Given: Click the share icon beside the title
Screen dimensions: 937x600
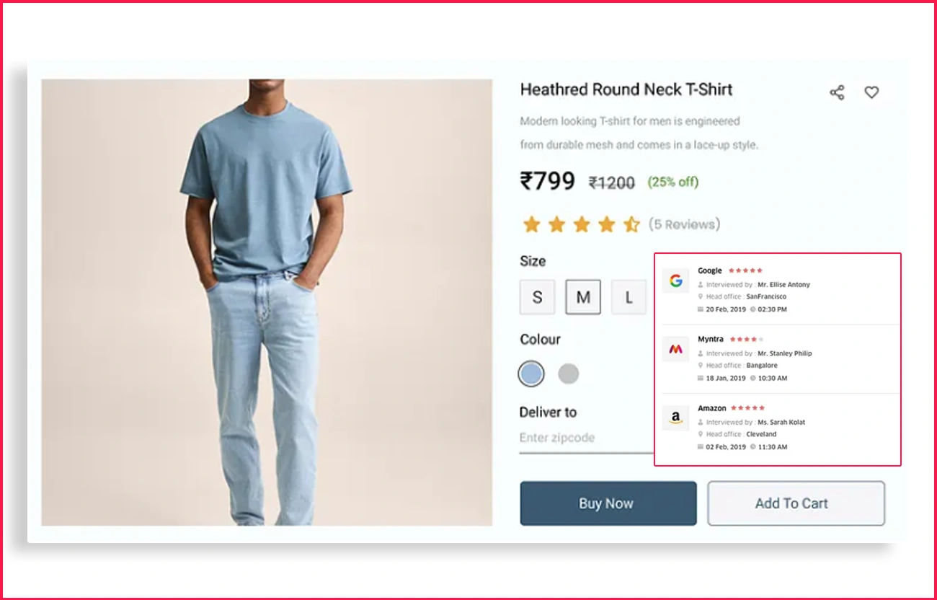Looking at the screenshot, I should (x=837, y=92).
